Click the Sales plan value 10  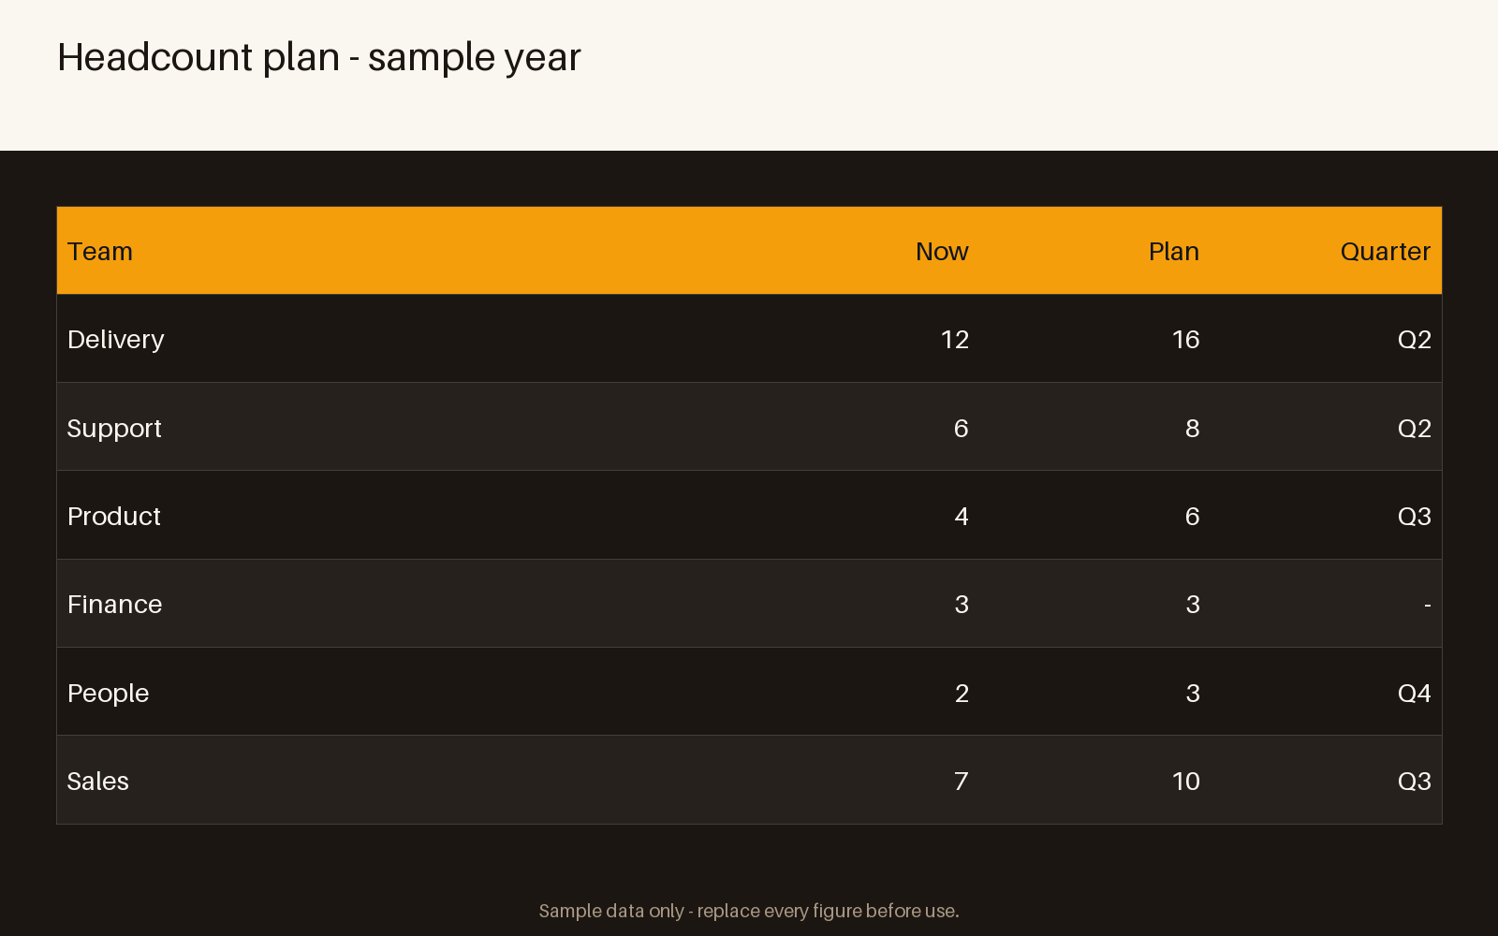point(1186,782)
